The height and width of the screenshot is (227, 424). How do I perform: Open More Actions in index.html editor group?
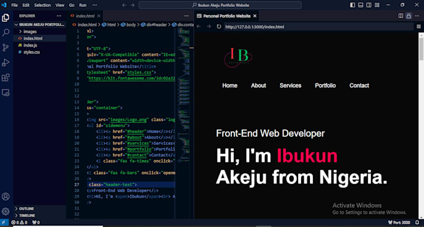[x=186, y=16]
